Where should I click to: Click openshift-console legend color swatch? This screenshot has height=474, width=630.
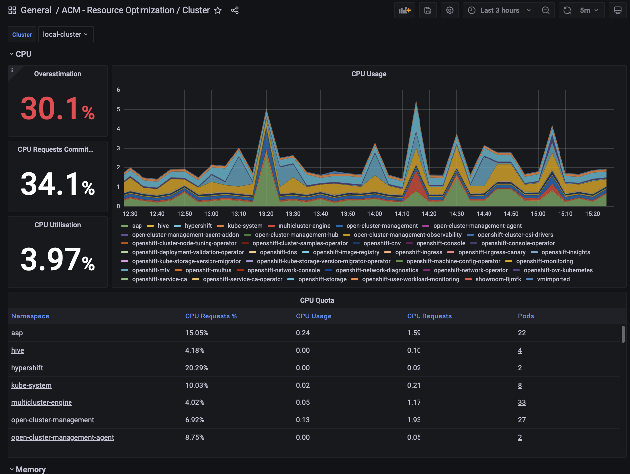pyautogui.click(x=410, y=243)
